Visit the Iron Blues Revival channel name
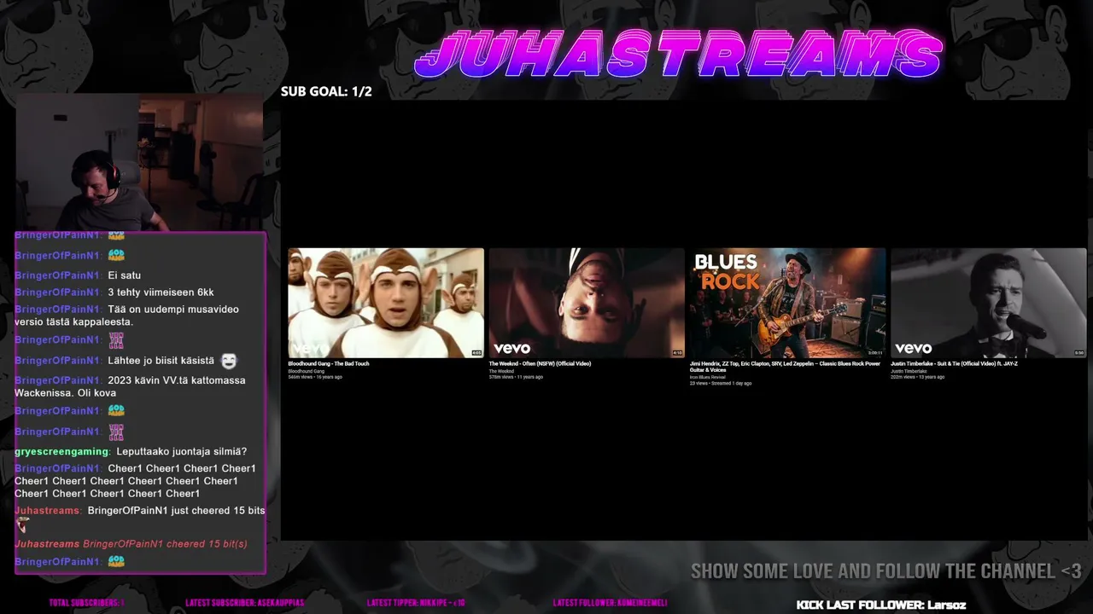The image size is (1093, 614). 708,377
